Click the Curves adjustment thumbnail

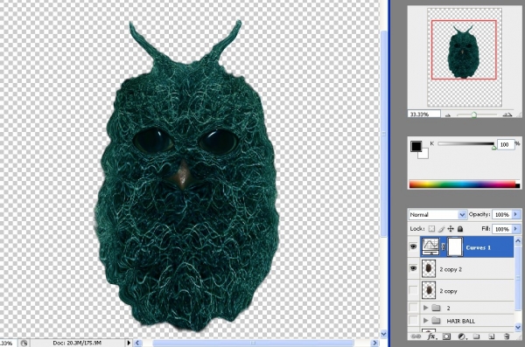(x=430, y=247)
